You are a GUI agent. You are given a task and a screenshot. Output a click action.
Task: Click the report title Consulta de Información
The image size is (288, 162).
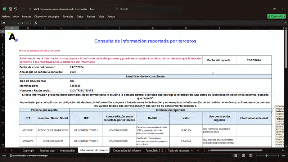pos(145,41)
